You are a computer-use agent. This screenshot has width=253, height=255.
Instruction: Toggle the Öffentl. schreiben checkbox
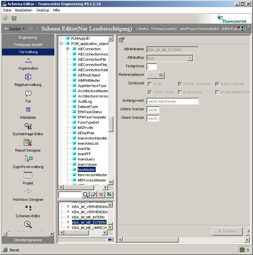(180, 84)
